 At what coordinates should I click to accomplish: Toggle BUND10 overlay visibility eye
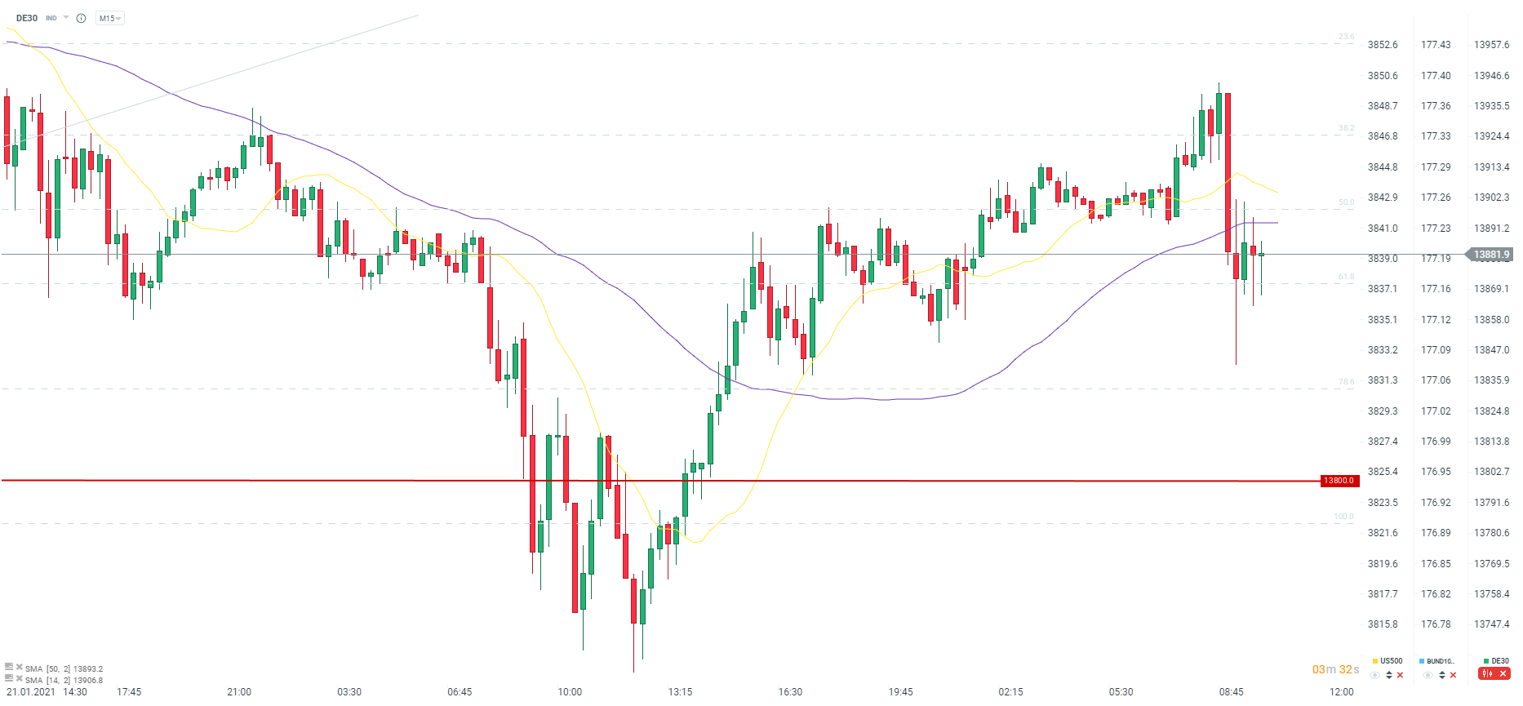[x=1428, y=675]
